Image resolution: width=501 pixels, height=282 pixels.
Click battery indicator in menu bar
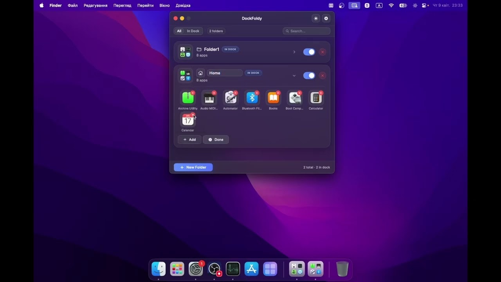[x=403, y=5]
